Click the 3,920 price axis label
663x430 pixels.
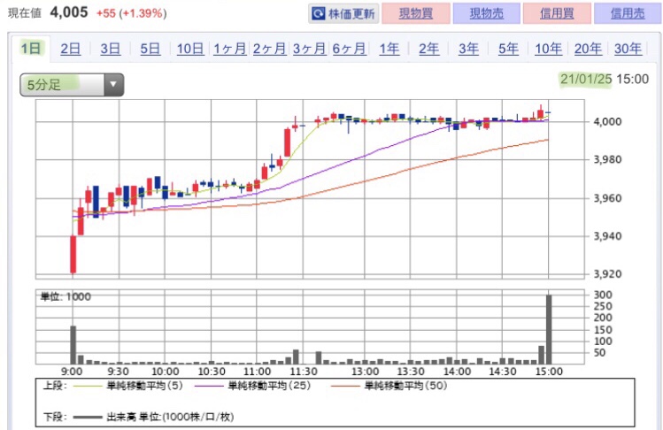pos(607,274)
